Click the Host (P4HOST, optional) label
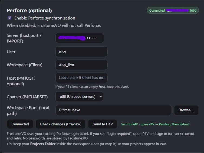The image size is (204, 153). pyautogui.click(x=21, y=81)
